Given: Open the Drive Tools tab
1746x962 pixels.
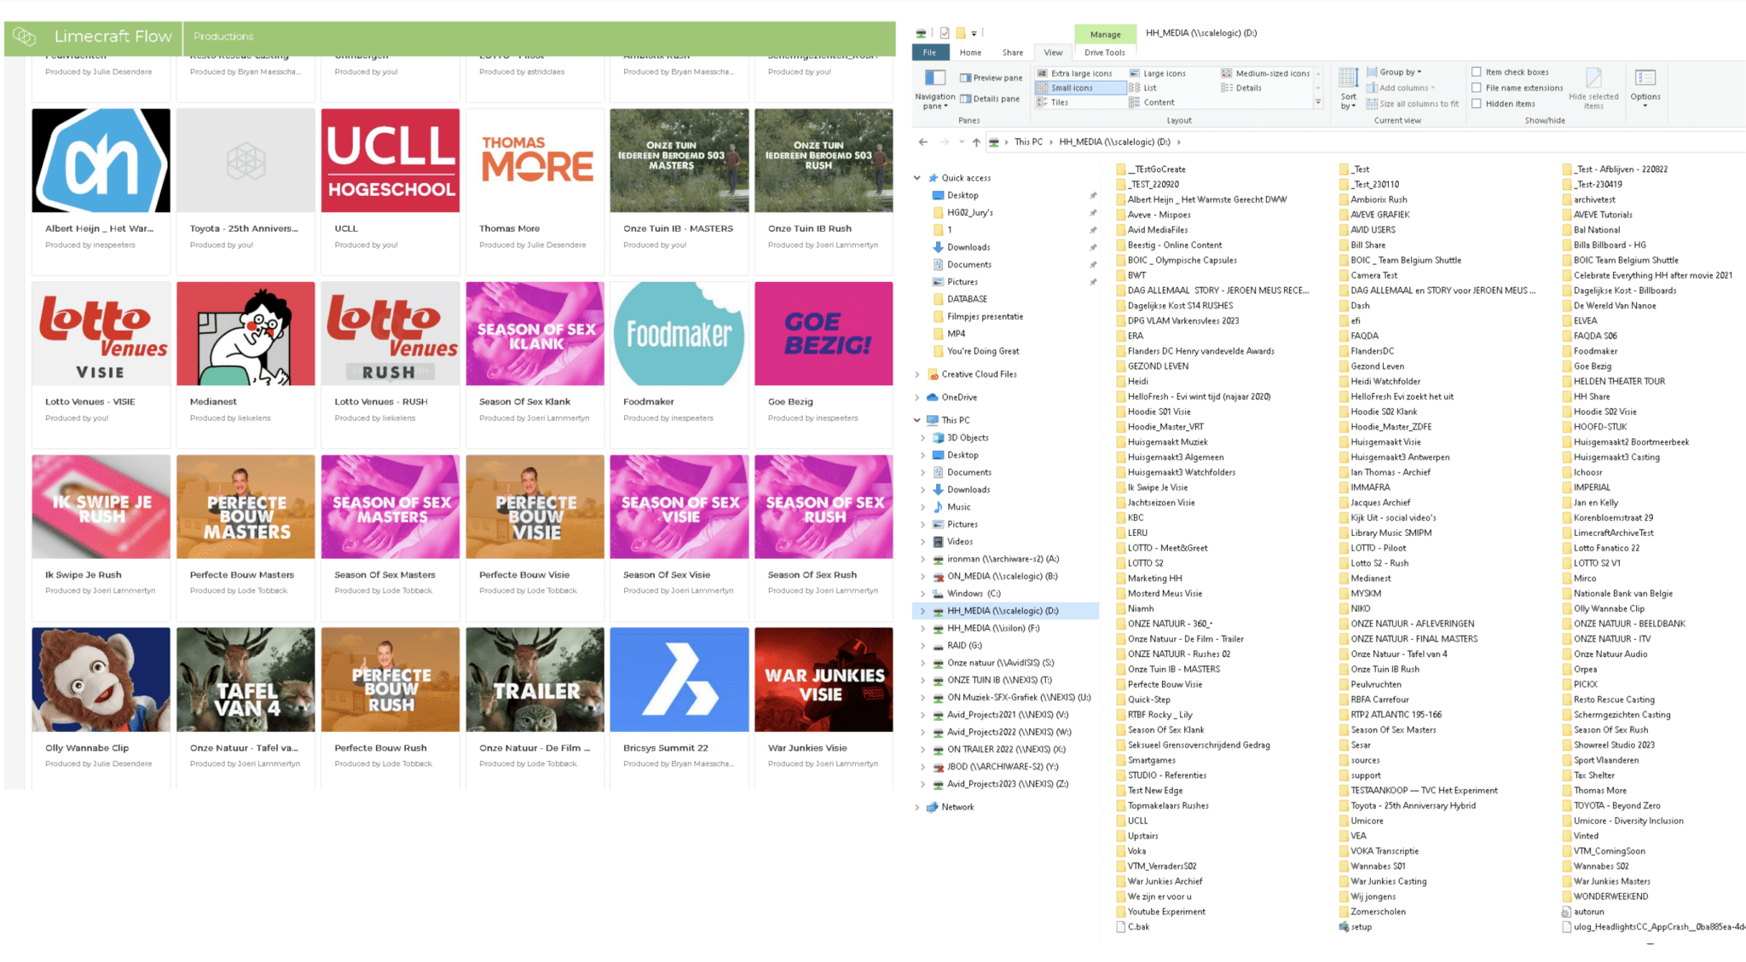Looking at the screenshot, I should 1105,52.
